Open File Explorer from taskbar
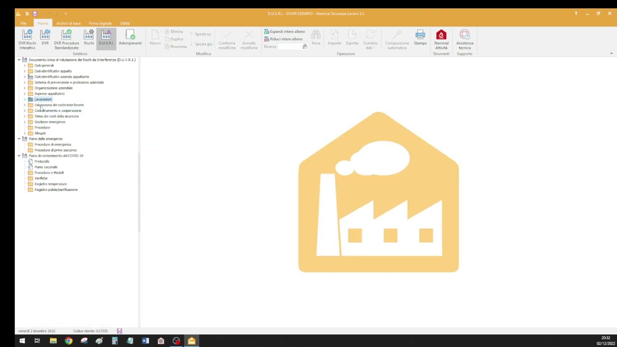The height and width of the screenshot is (347, 617). [x=53, y=341]
